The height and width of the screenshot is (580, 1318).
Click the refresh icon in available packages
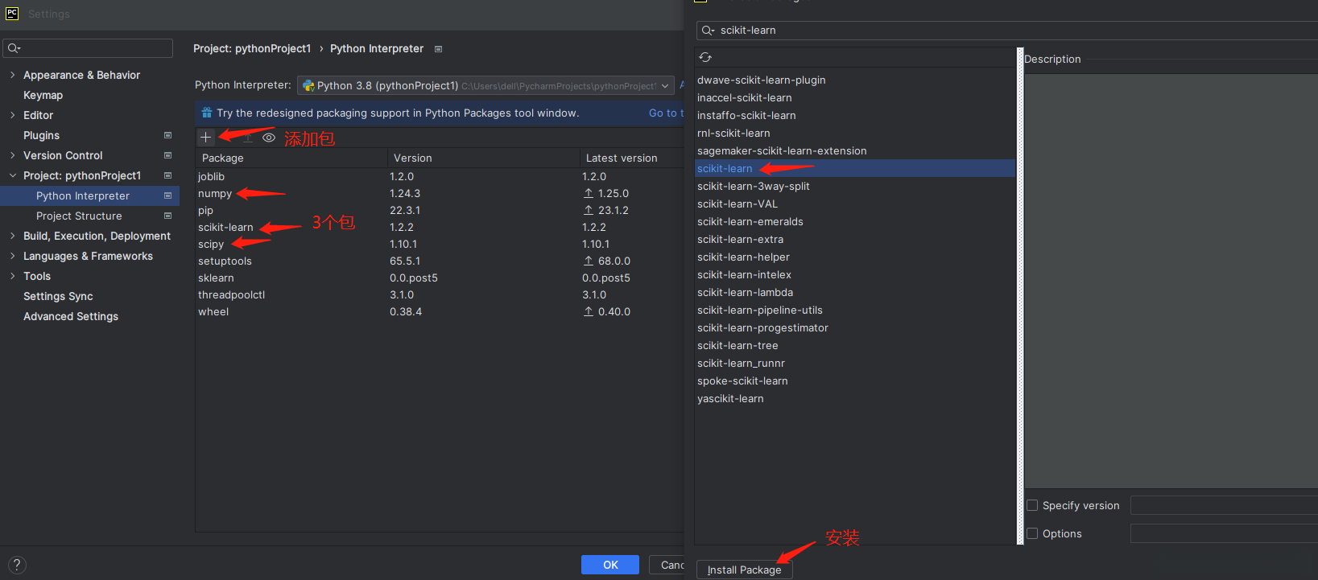(x=705, y=57)
